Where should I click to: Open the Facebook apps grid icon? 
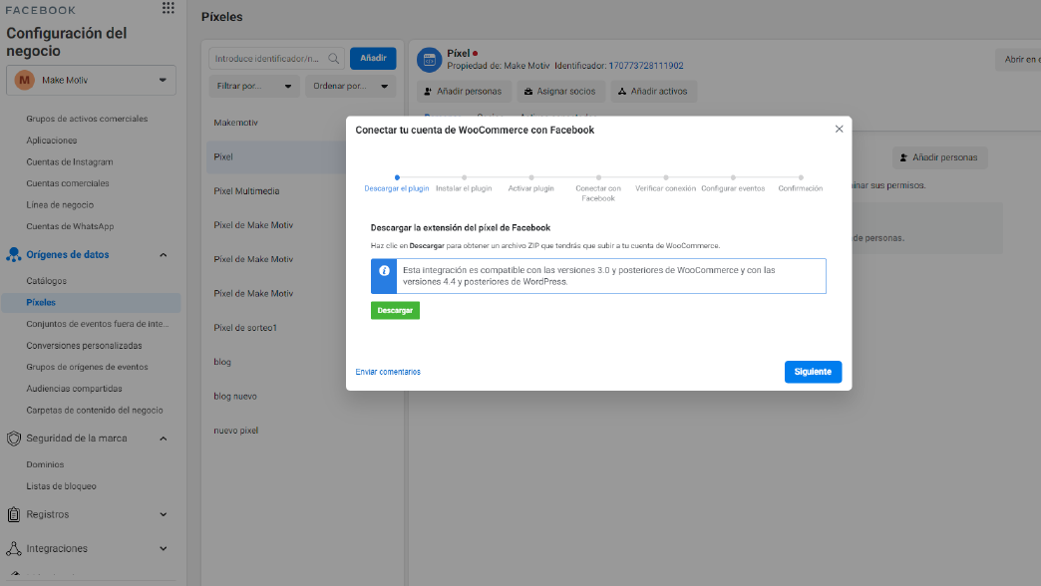point(168,9)
